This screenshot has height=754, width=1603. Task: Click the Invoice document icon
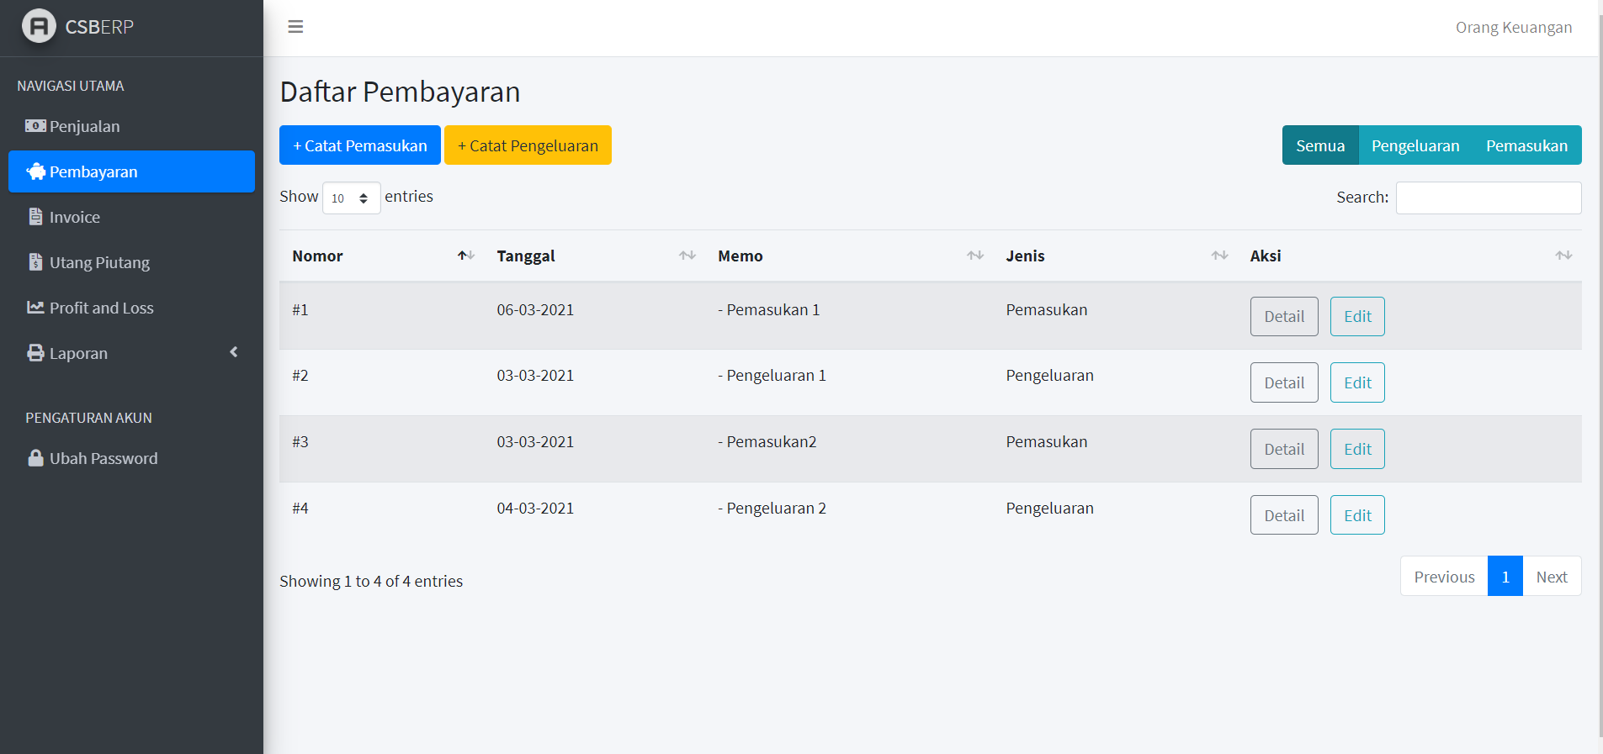pos(35,217)
